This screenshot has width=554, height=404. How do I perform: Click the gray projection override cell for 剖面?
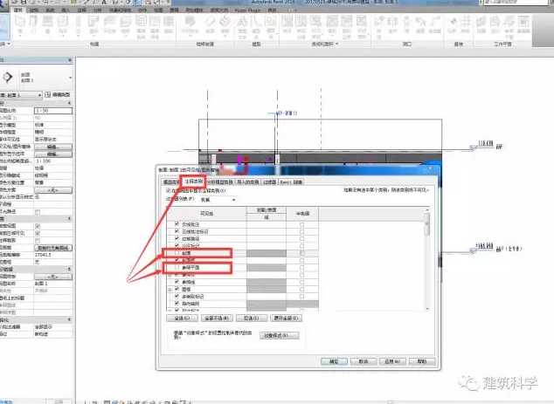(267, 253)
